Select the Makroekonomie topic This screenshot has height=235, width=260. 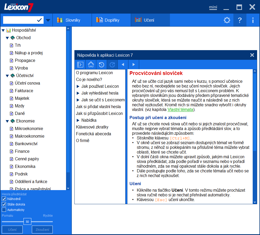30,136
